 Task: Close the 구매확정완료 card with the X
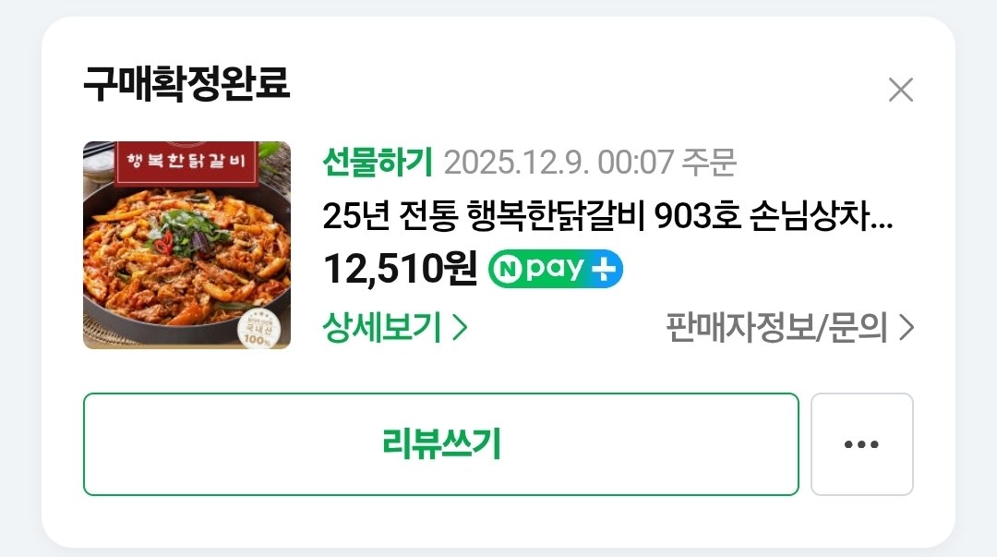coord(900,90)
